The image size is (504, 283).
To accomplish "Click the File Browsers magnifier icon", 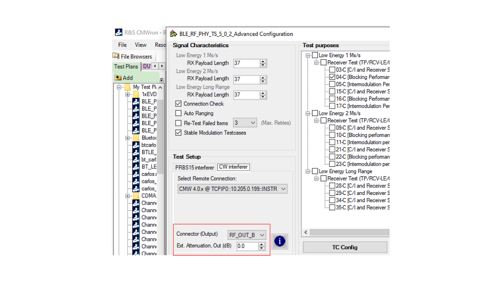I will click(116, 56).
